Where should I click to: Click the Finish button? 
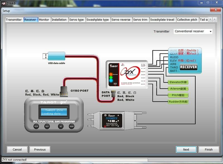209,150
